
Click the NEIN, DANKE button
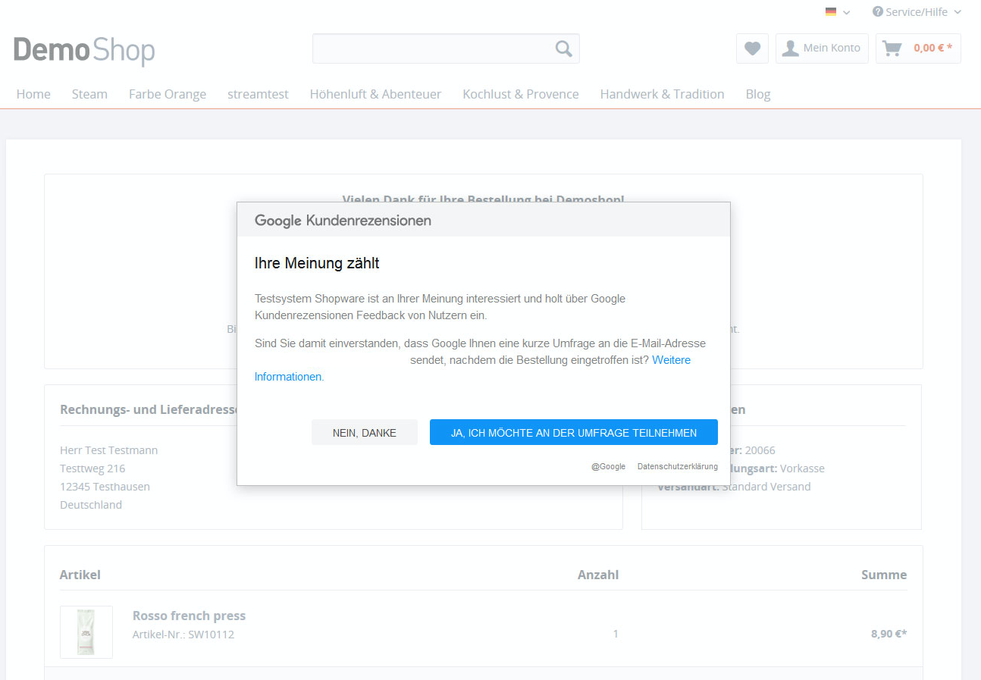coord(365,432)
